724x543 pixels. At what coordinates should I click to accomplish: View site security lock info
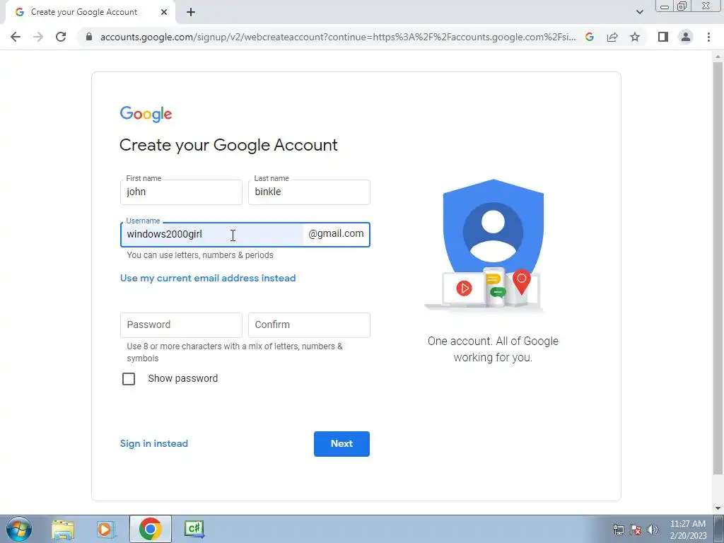[88, 37]
